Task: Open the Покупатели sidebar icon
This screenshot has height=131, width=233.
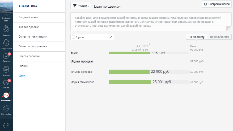Action: pyautogui.click(x=6, y=43)
